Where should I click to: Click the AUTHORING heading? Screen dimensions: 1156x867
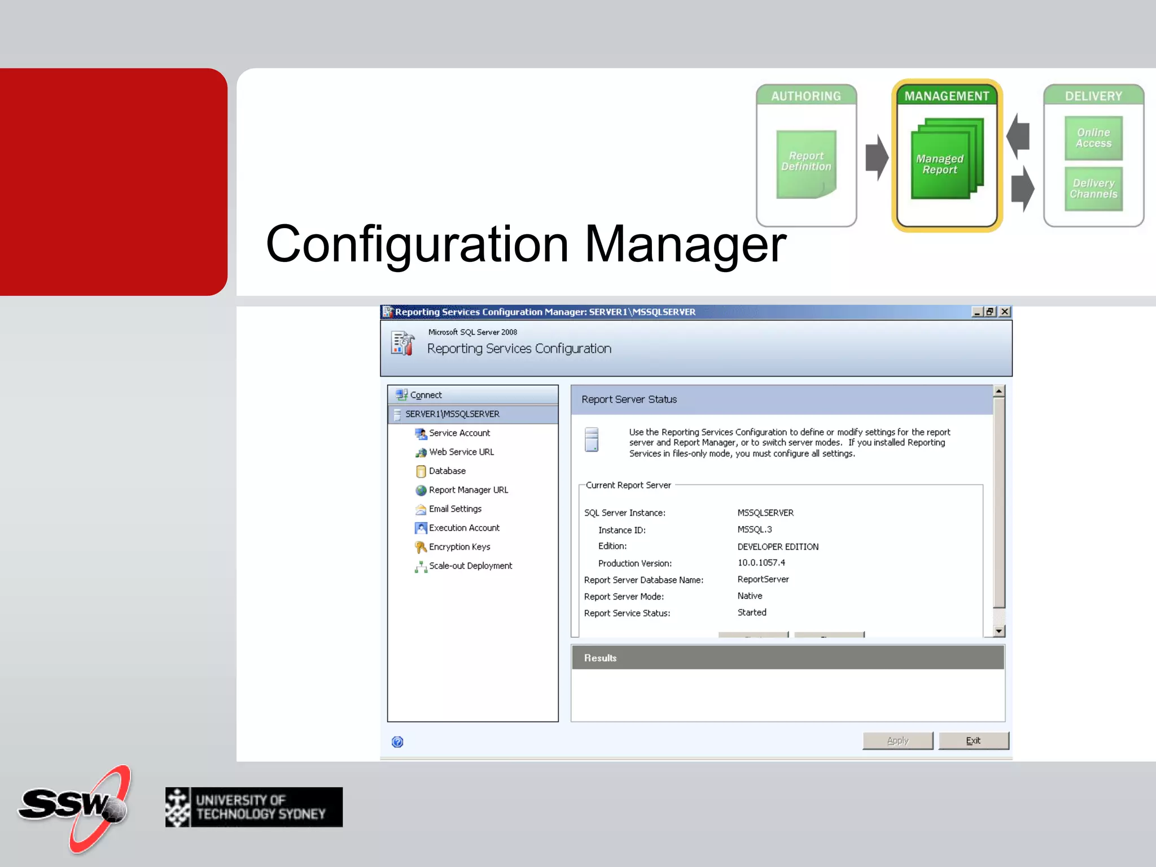tap(806, 96)
